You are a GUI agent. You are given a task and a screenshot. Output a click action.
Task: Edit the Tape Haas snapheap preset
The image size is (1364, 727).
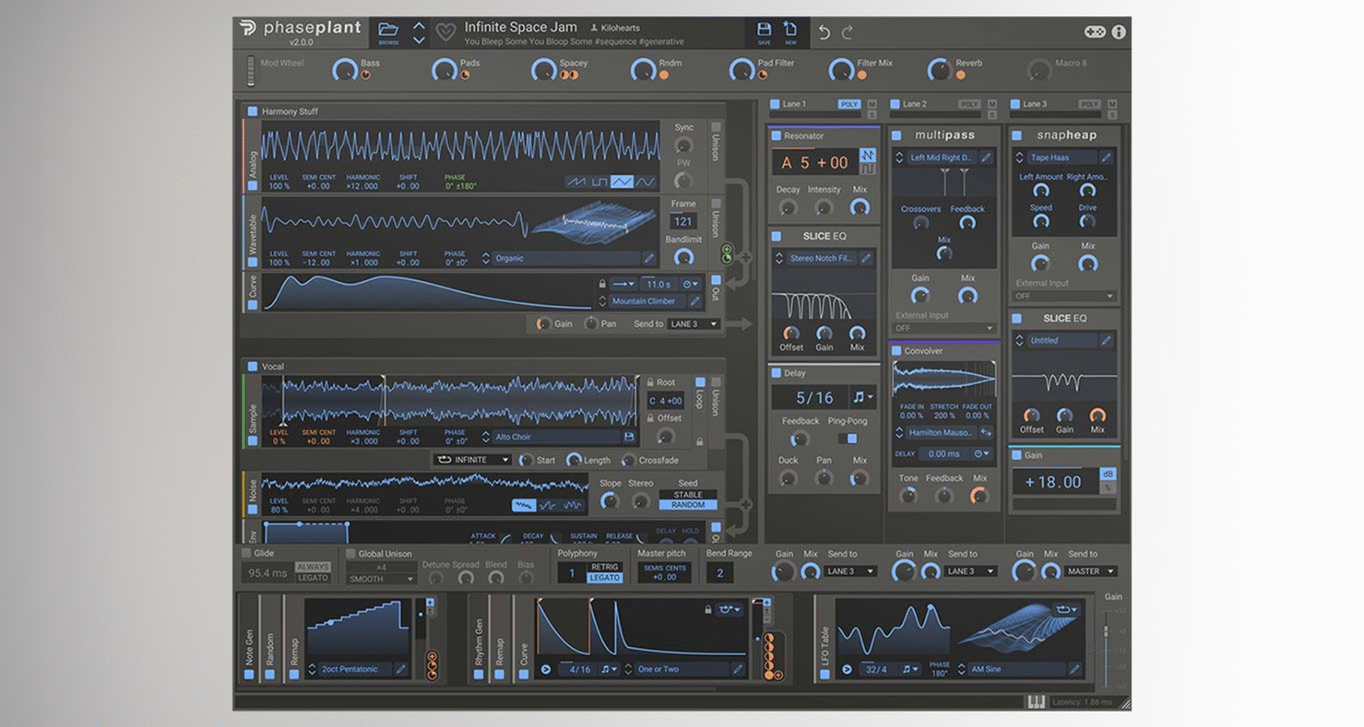coord(1106,158)
